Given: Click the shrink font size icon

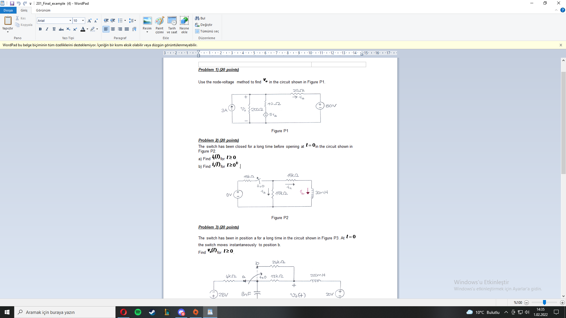Looking at the screenshot, I should tap(96, 21).
